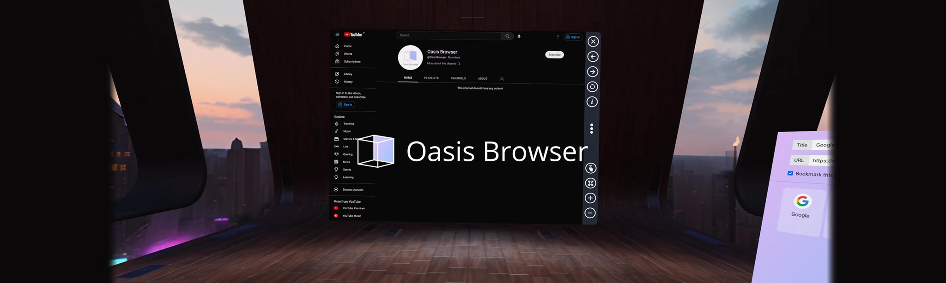Click the Title field in bookmark panel

point(824,145)
